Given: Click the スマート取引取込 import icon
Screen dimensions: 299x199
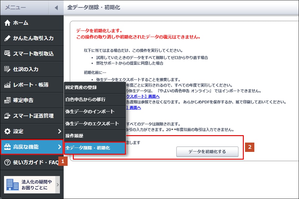Looking at the screenshot, I should pos(7,54).
